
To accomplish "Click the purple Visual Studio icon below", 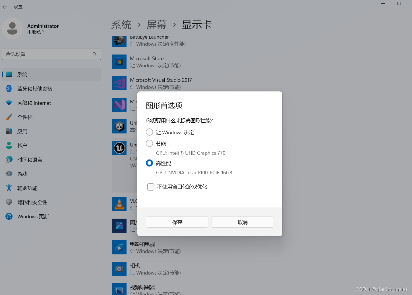I will click(x=119, y=105).
